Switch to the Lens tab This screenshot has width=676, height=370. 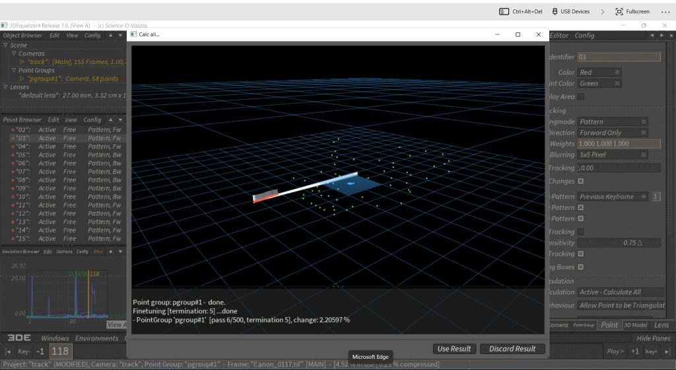click(661, 325)
